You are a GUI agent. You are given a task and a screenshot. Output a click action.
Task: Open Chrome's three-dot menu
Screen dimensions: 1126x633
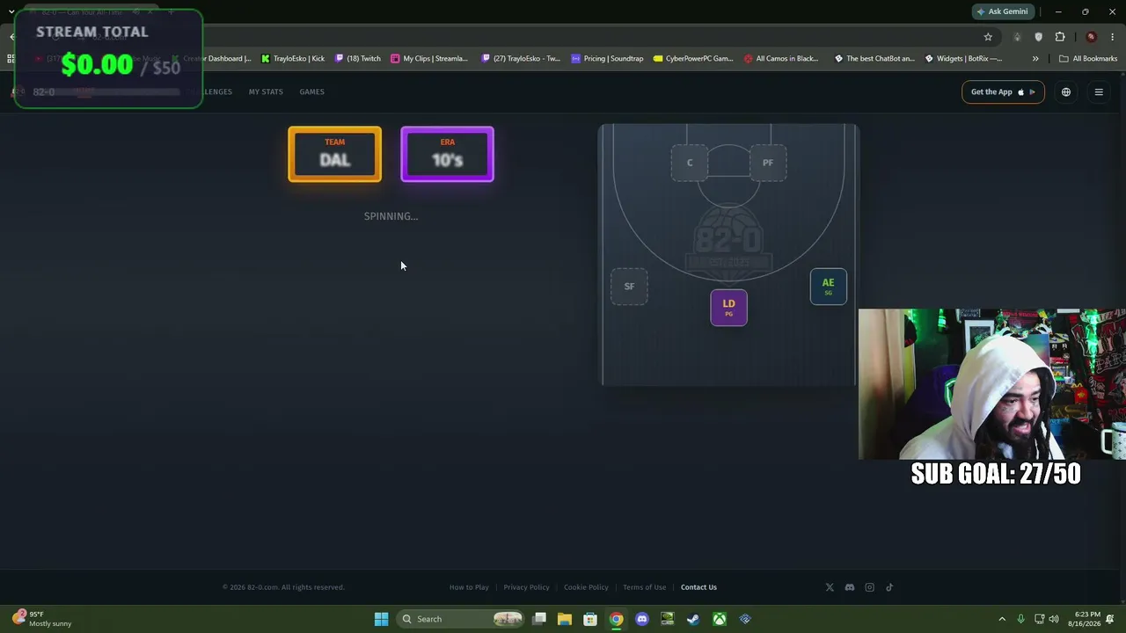[x=1113, y=37]
